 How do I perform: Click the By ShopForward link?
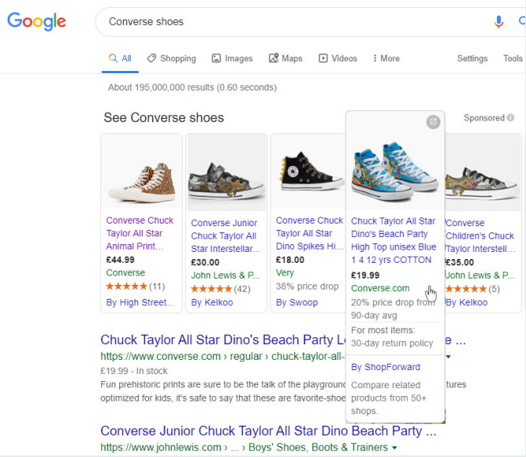point(386,367)
